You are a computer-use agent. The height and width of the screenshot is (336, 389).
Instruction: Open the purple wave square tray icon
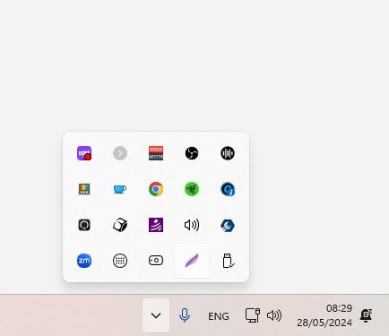coord(156,225)
